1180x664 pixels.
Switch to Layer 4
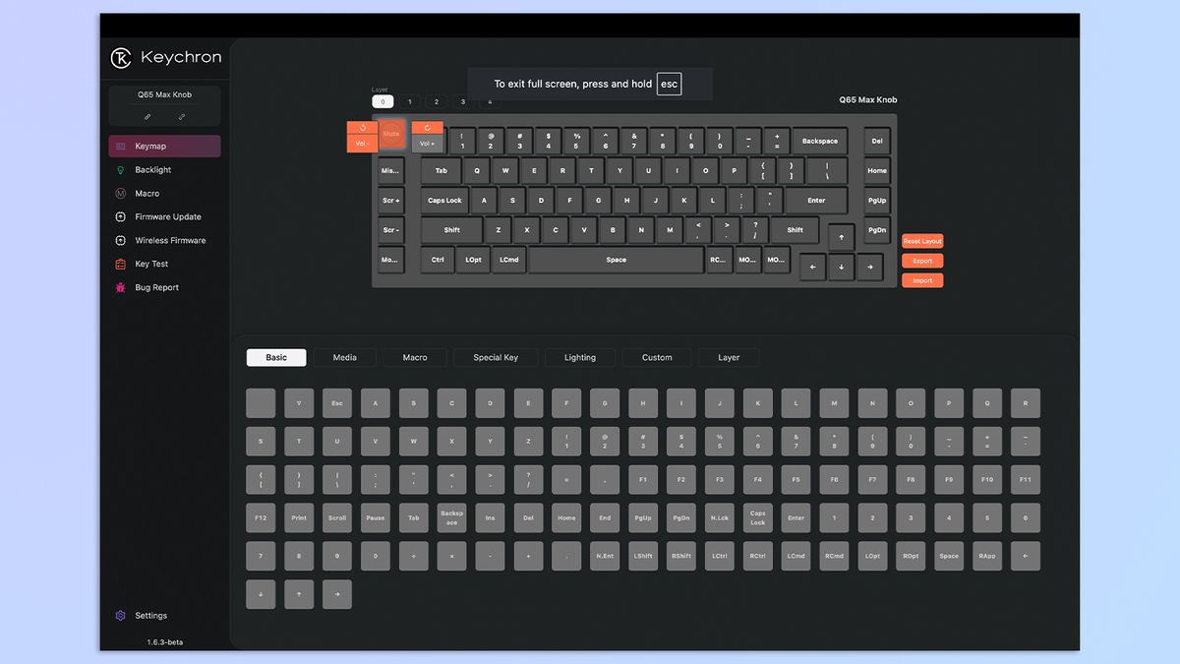(490, 101)
